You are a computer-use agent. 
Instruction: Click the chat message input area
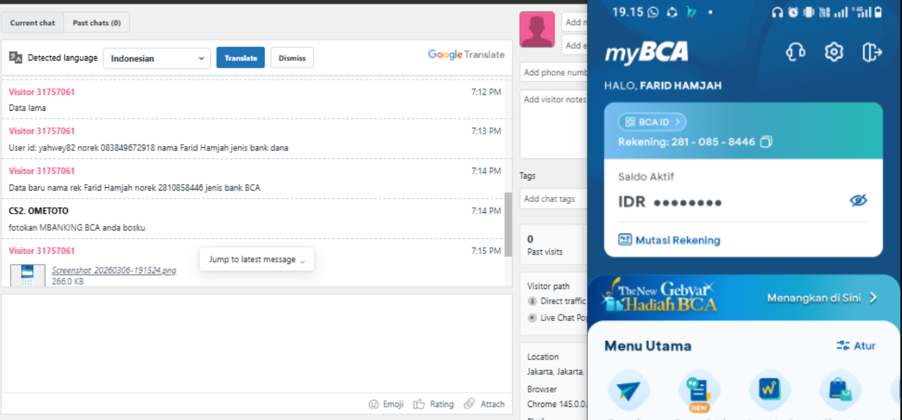(257, 342)
